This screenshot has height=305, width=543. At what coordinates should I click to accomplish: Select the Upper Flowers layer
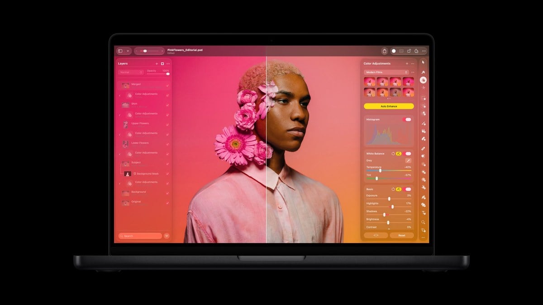click(x=144, y=125)
